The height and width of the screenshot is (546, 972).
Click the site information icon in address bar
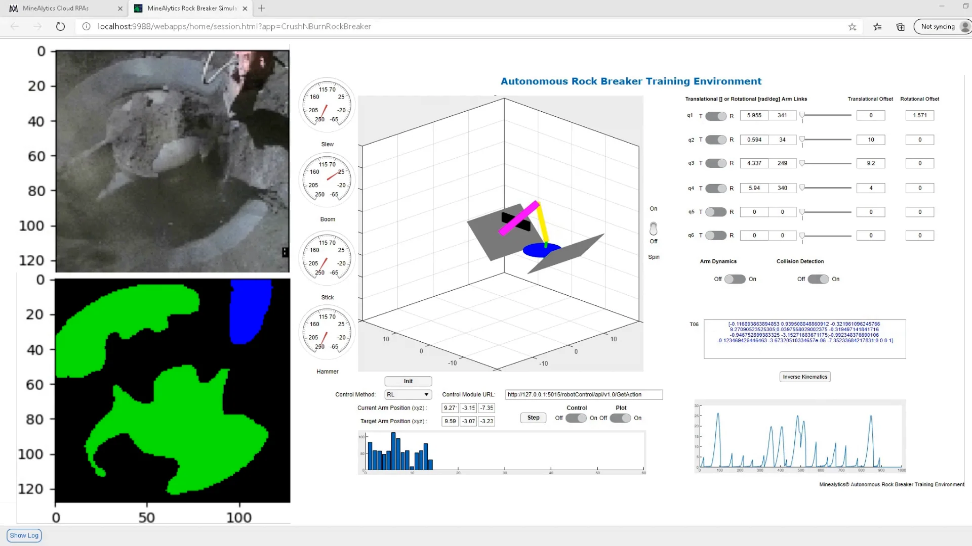point(86,26)
